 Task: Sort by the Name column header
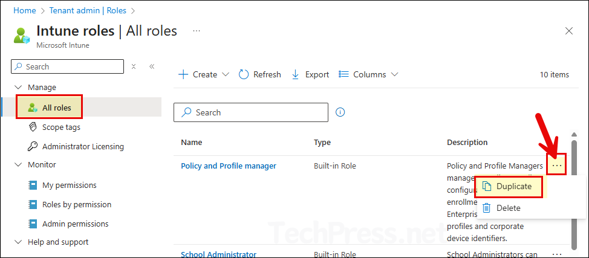click(191, 143)
